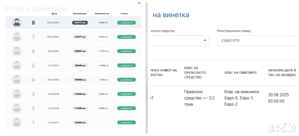
Task: Click the mechanic avatar icon in row 1
Action: point(17,123)
